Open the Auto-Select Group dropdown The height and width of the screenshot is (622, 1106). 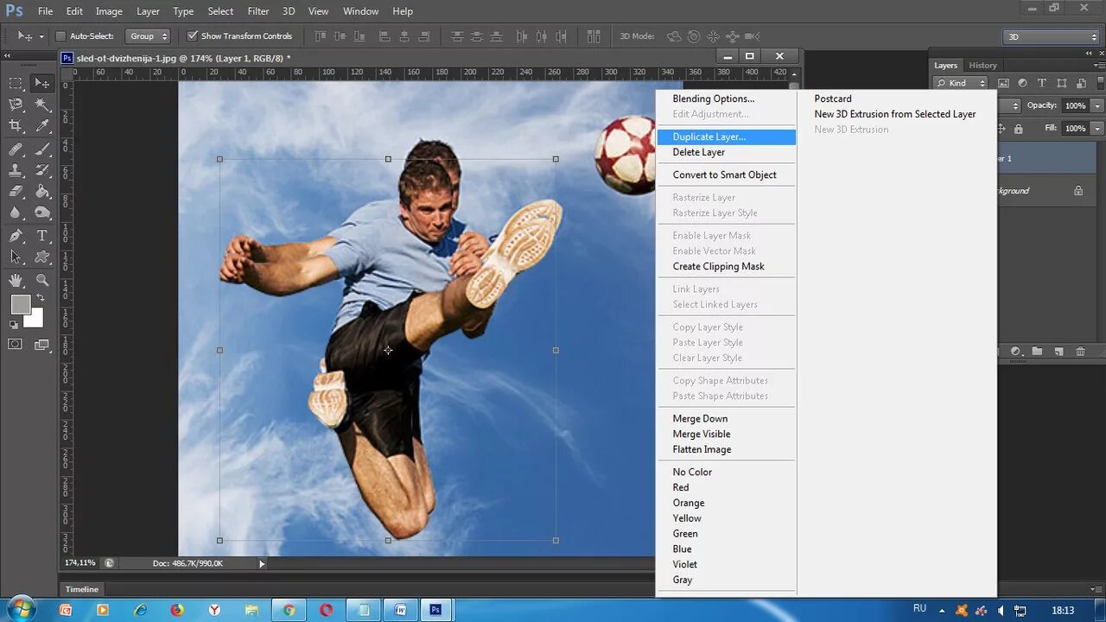tap(148, 36)
